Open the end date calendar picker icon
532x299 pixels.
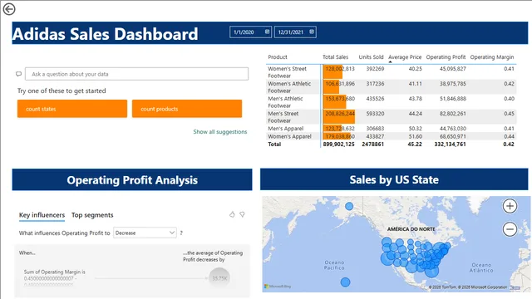[x=312, y=32]
